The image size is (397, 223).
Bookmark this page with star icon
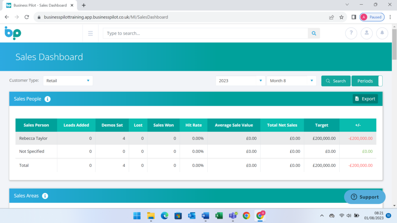coord(342,17)
